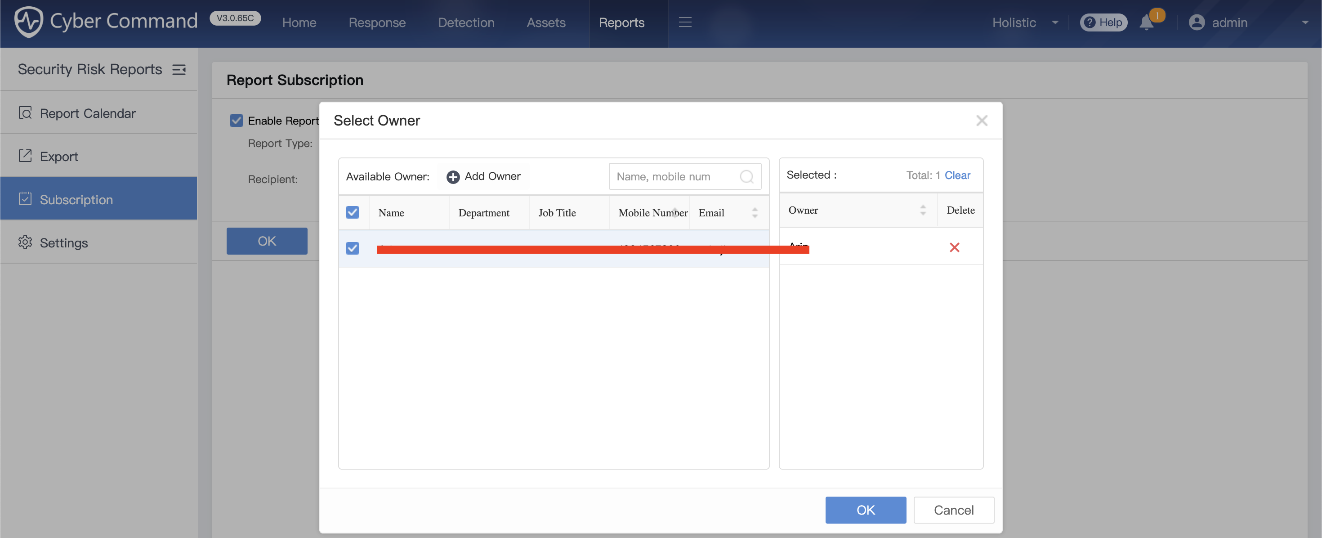Click the Help question mark button
This screenshot has height=538, width=1322.
pos(1103,22)
